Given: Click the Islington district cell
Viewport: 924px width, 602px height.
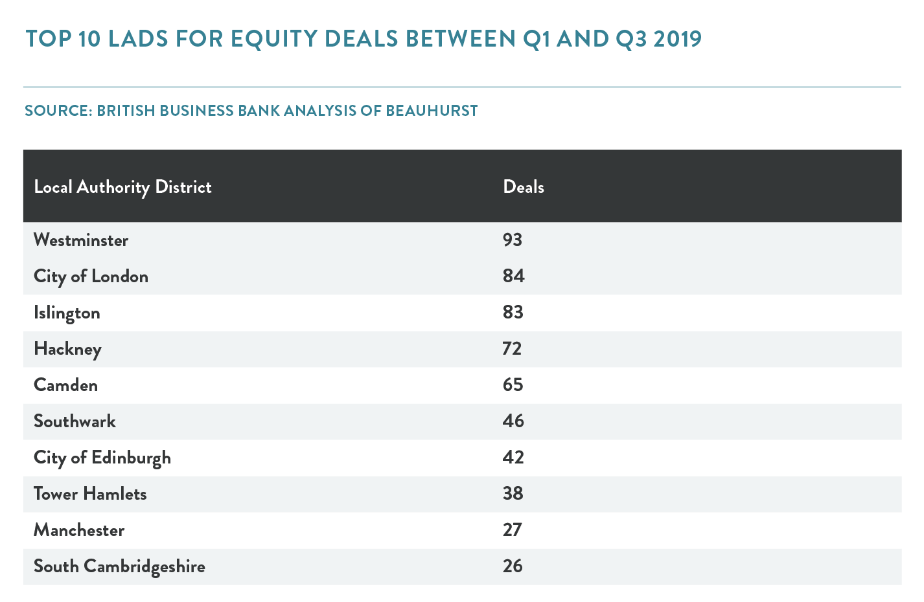Looking at the screenshot, I should click(67, 313).
